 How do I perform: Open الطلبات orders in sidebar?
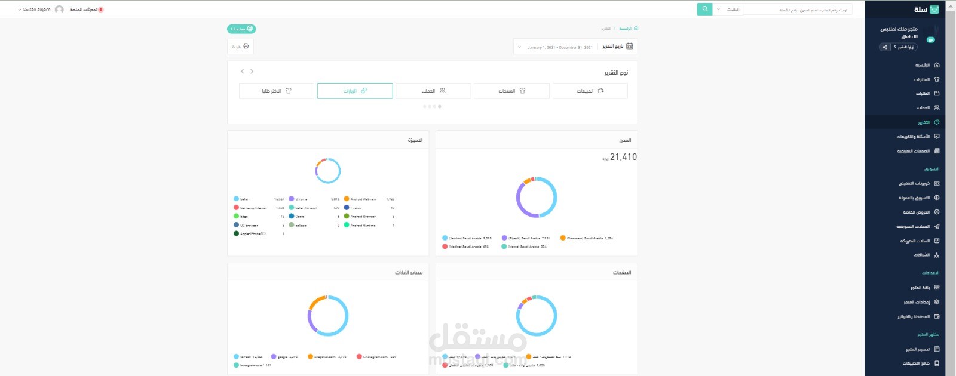click(927, 93)
